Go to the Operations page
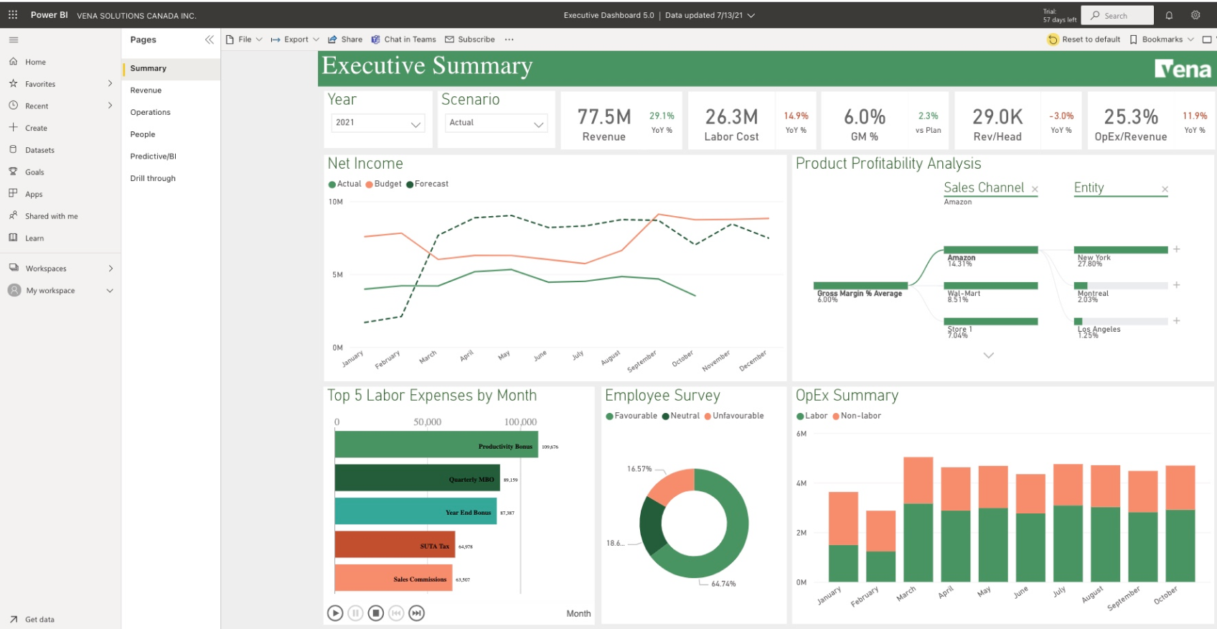The image size is (1217, 629). click(x=150, y=113)
